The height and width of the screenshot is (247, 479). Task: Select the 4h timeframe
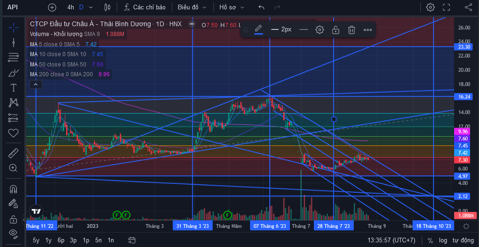pyautogui.click(x=70, y=7)
